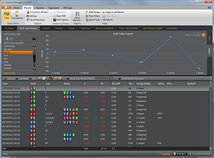Click the 3 tables data point on graph

[142, 62]
